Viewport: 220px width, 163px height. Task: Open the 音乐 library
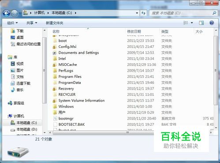coord(17,90)
